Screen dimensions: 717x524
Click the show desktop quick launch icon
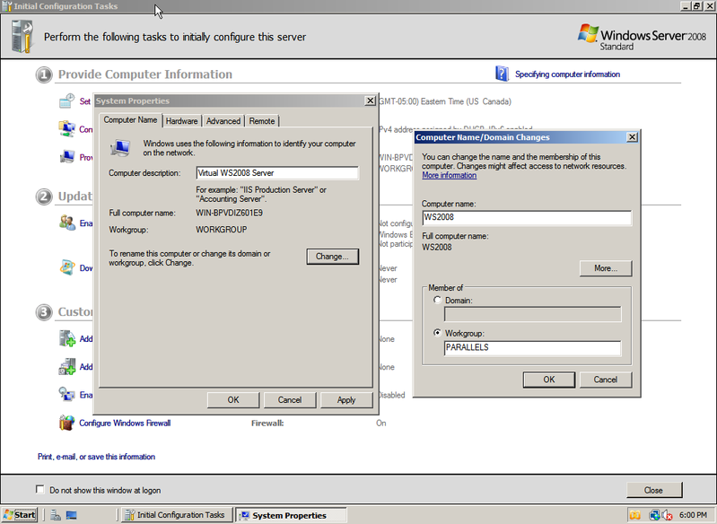71,515
